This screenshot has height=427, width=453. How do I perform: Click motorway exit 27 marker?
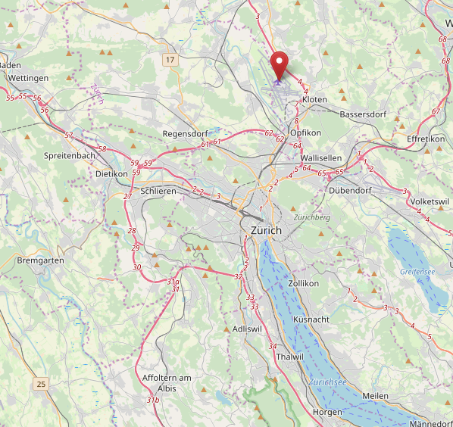[x=127, y=196]
